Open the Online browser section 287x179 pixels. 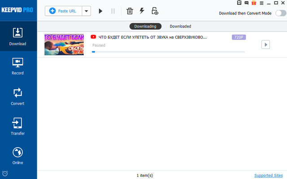(x=18, y=156)
